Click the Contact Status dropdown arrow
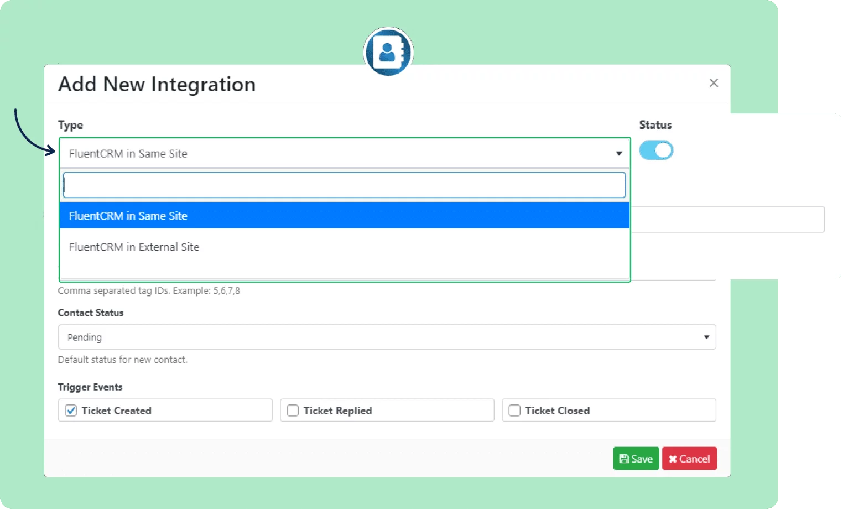The image size is (843, 509). 706,337
